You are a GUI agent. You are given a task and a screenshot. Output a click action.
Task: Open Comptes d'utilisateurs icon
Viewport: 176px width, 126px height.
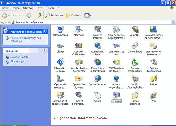[x=79, y=46]
